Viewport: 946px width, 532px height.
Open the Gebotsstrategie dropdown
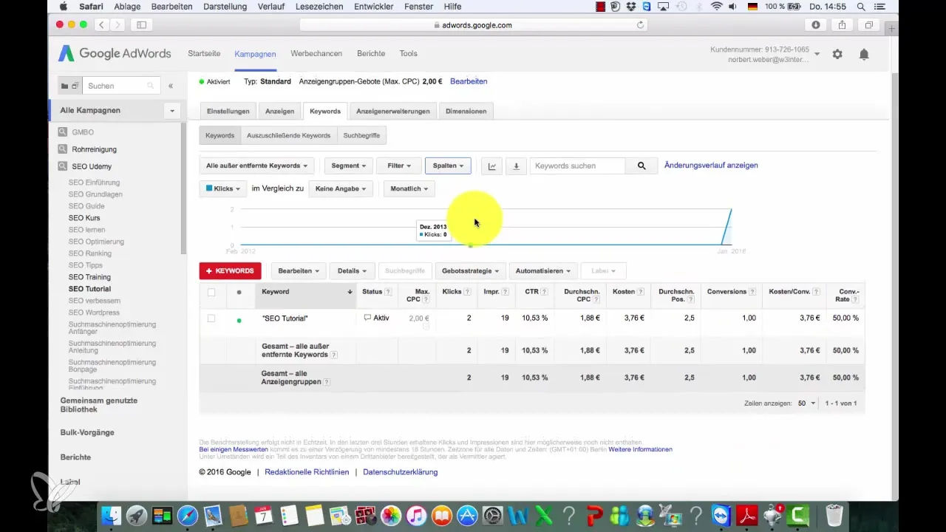tap(472, 271)
